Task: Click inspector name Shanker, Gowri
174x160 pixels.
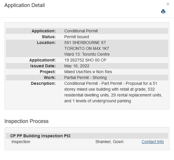Action: (109, 142)
